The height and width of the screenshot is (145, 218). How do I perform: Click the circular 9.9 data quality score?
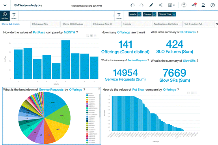pyautogui.click(x=184, y=5)
